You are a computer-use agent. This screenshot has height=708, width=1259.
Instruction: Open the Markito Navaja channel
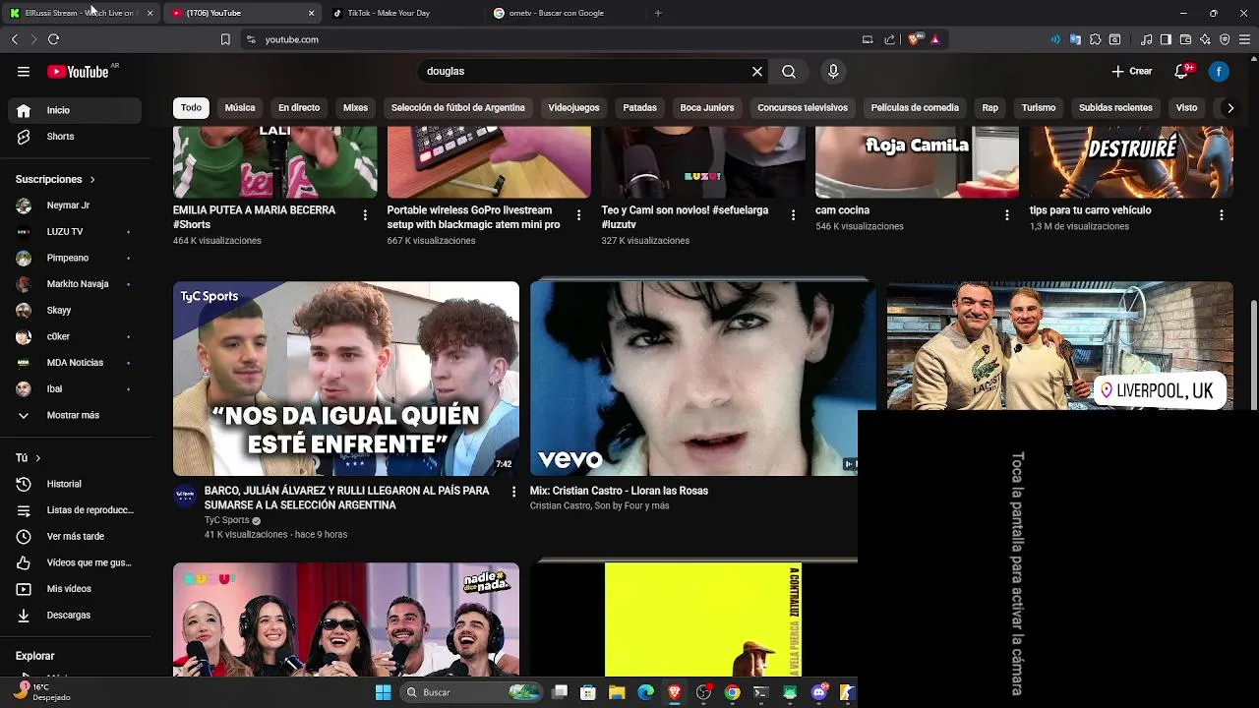point(75,284)
